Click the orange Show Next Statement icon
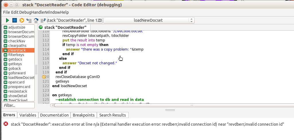The height and width of the screenshot is (140, 294). [22, 20]
